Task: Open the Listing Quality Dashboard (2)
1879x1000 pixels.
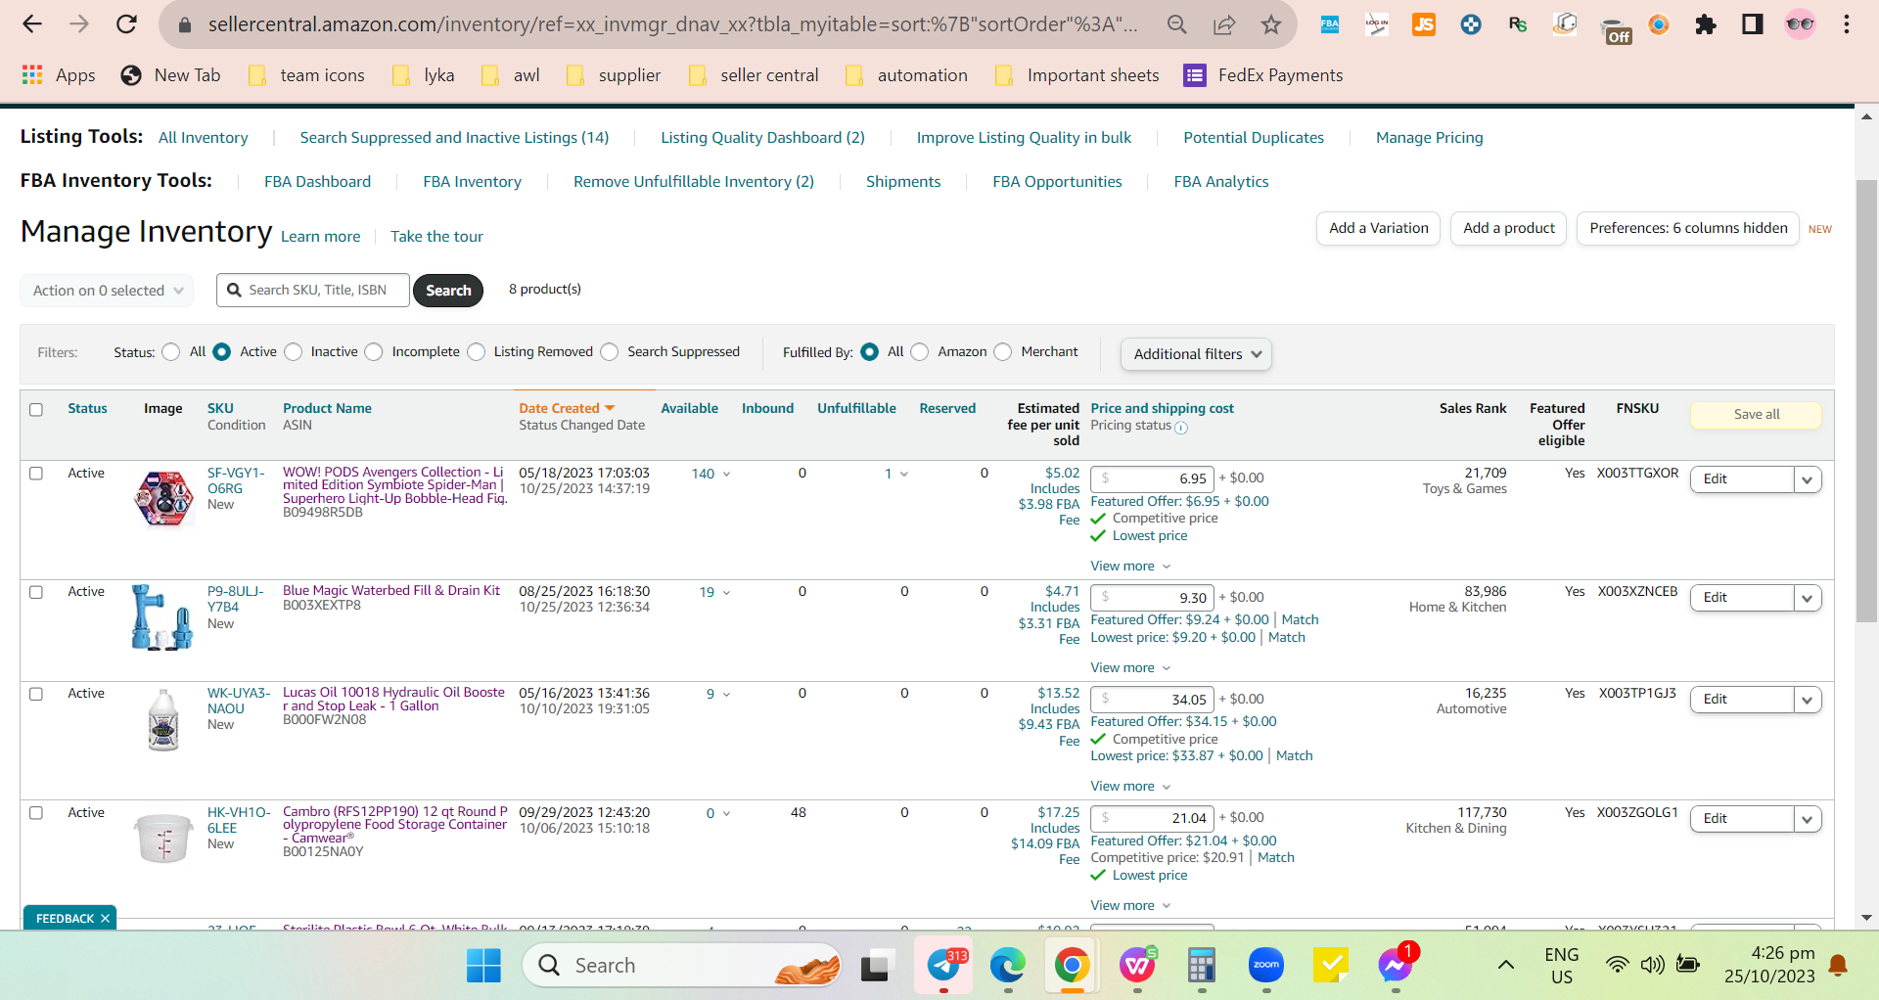Action: 762,138
